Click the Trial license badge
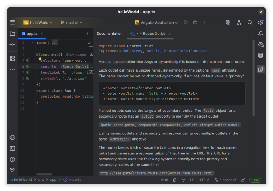This screenshot has height=191, width=273. pyautogui.click(x=255, y=180)
